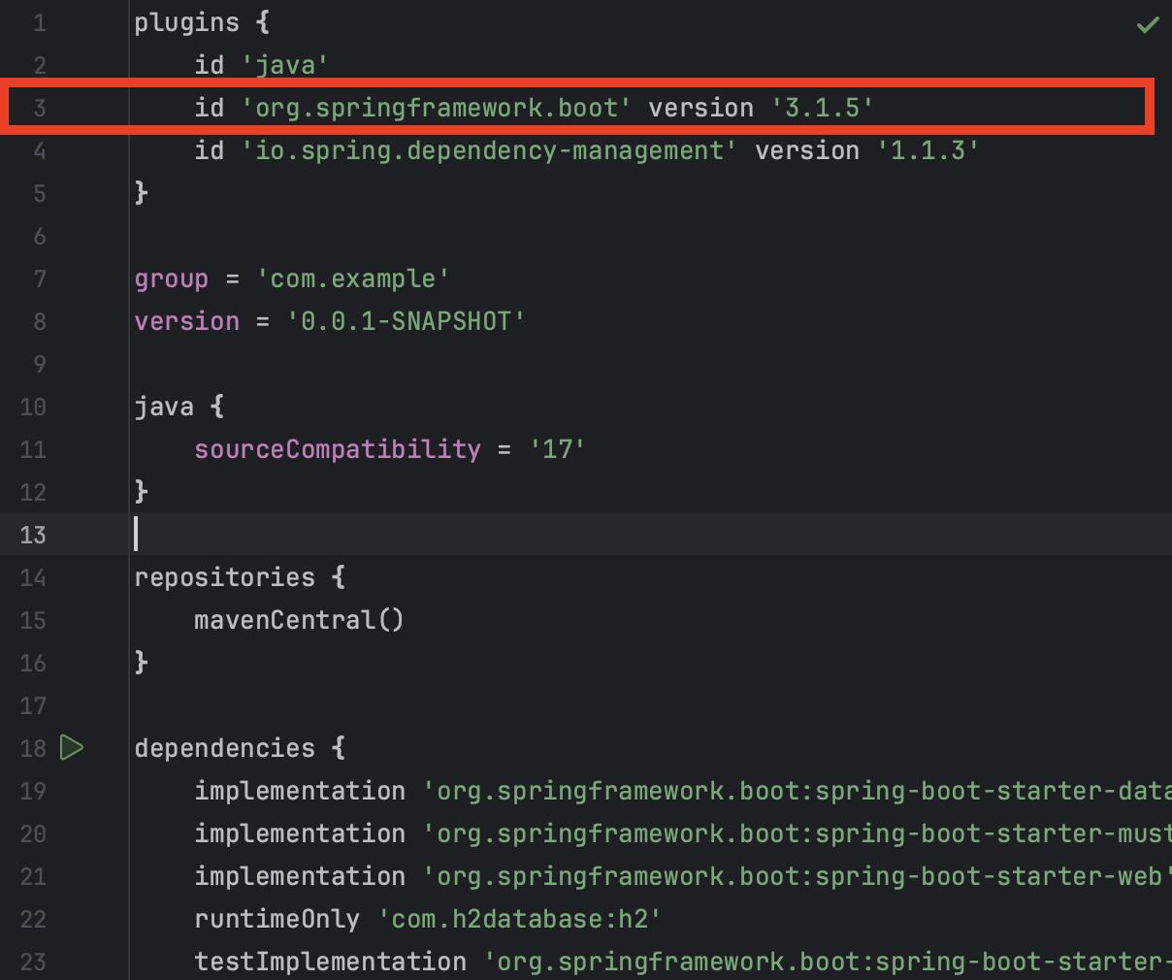This screenshot has height=980, width=1172.
Task: Click the spring-boot-starter-data dependency on line 19
Action: pyautogui.click(x=797, y=791)
